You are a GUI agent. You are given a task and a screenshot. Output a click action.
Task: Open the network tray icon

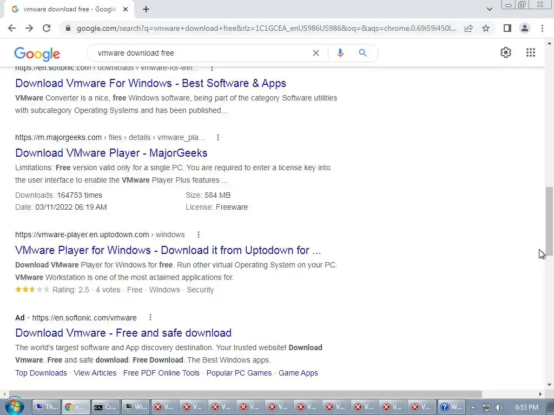tap(486, 407)
